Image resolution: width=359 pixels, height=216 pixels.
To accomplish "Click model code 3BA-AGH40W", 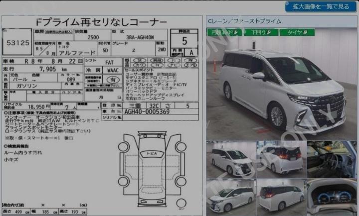I will pos(140,37).
